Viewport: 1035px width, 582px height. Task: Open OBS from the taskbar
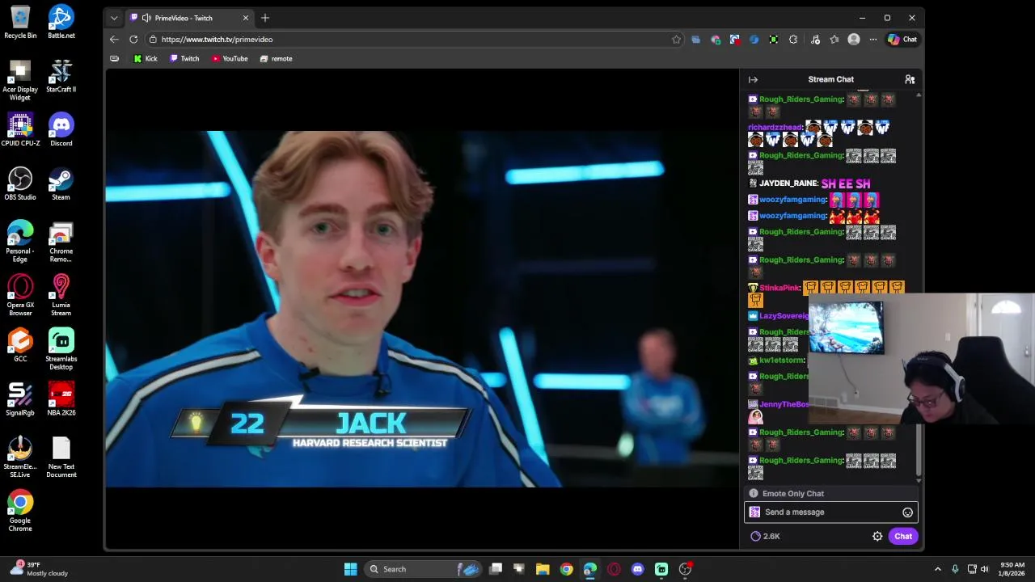click(686, 569)
